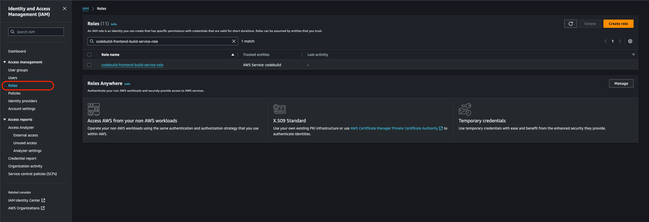Click the Role name sort ascending arrow

(233, 55)
